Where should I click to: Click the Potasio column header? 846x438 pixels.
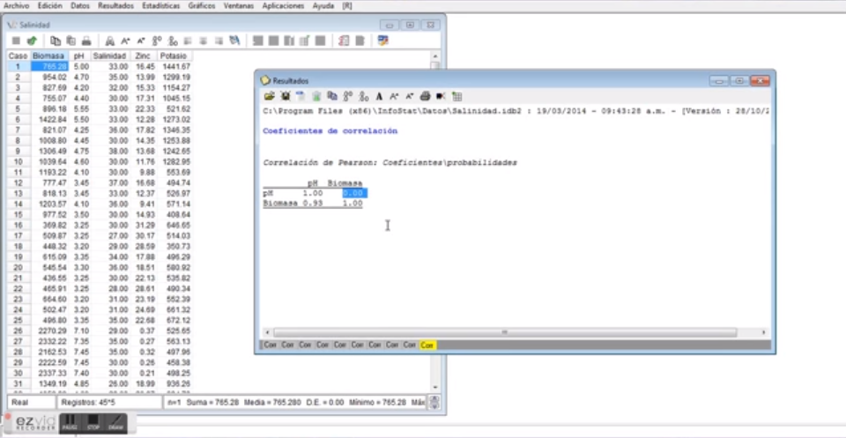(174, 56)
